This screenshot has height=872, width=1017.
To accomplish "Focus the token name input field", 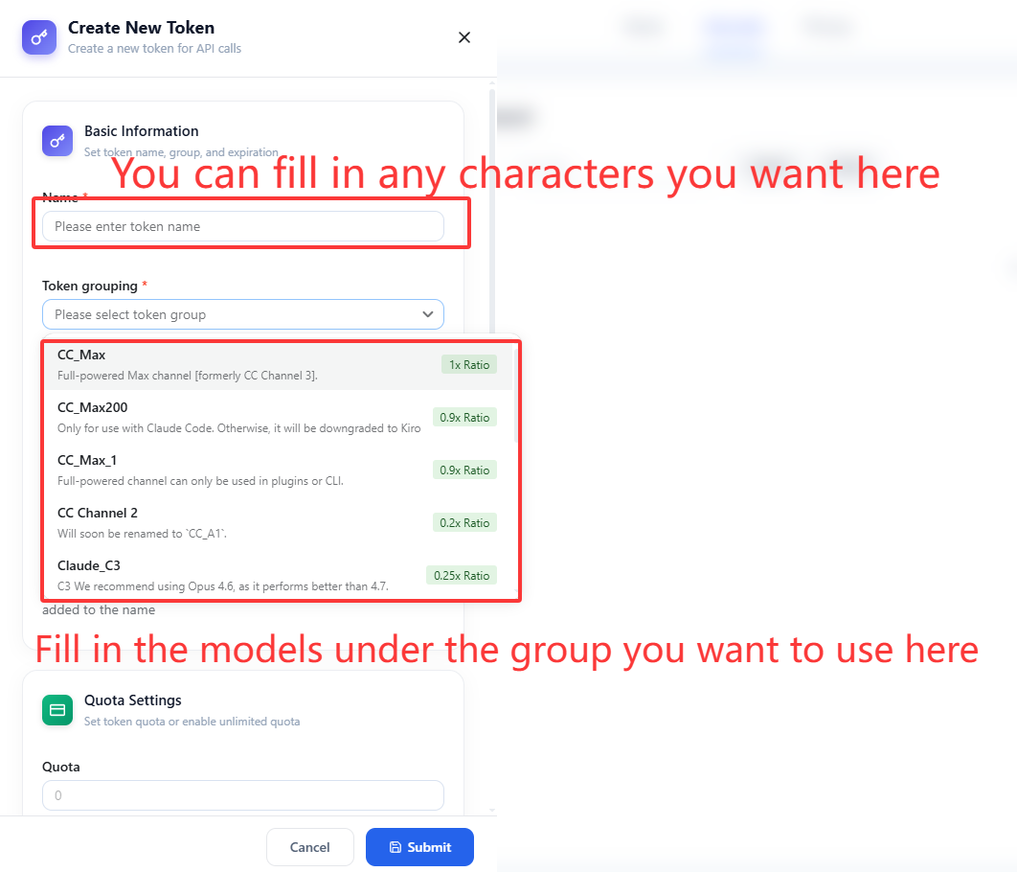I will (243, 226).
